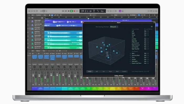Open the Note Pads icon
Screen dimensions: 184x104
(x=151, y=11)
